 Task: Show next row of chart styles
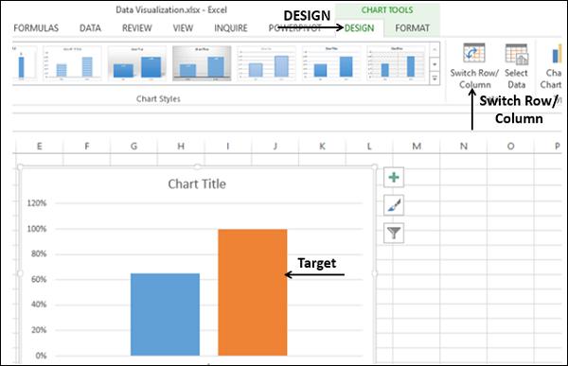click(x=435, y=64)
